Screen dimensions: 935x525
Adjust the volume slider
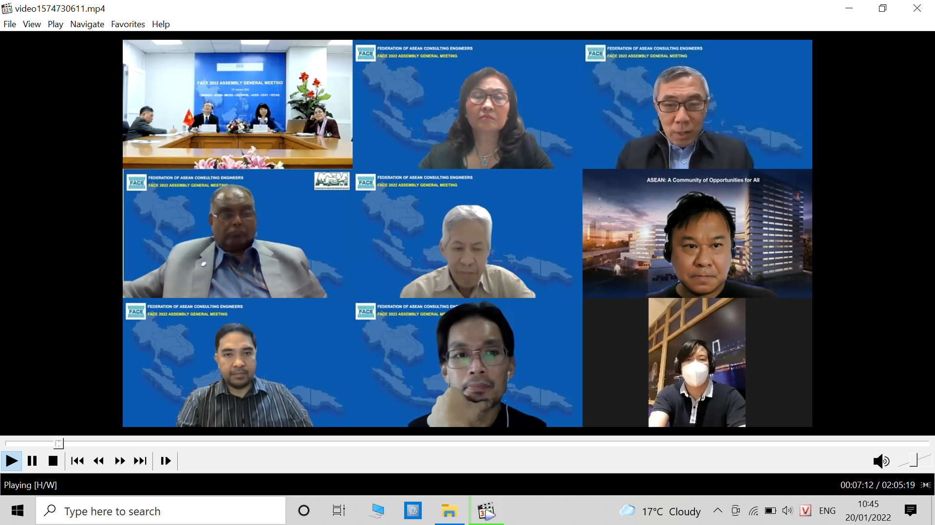tap(914, 460)
